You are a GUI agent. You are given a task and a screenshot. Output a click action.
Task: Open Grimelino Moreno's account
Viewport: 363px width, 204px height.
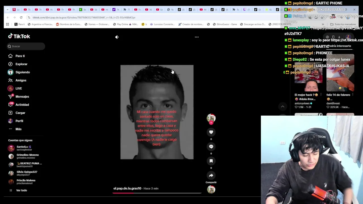click(24, 156)
